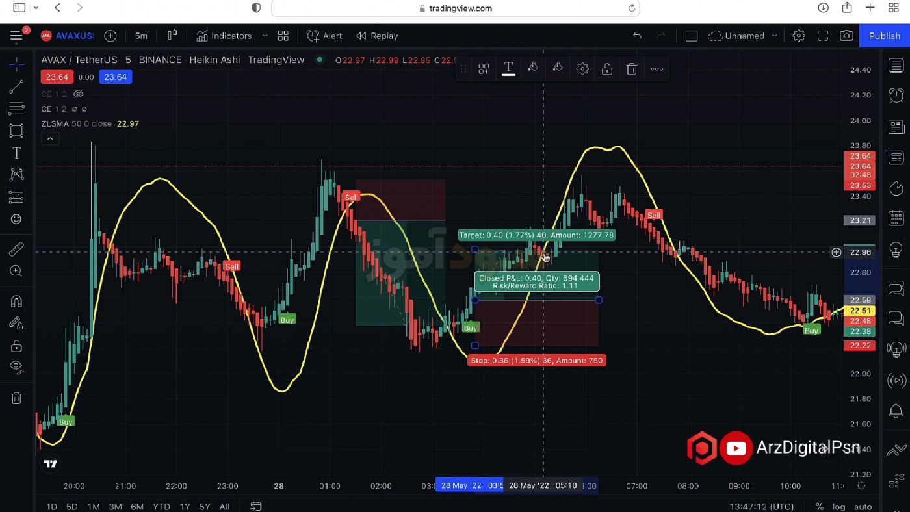This screenshot has width=910, height=512.
Task: Select the YTD time range
Action: coord(161,506)
